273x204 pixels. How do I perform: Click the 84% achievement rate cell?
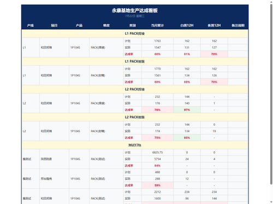pyautogui.click(x=157, y=165)
